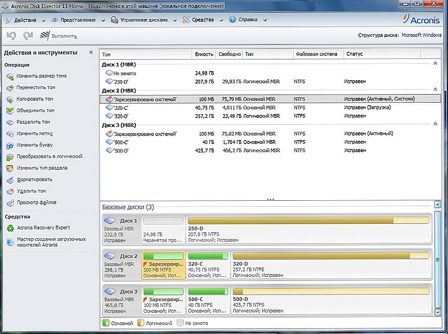Click the Диск 3 drive icon in bottom panel
This screenshot has width=448, height=334.
point(110,291)
